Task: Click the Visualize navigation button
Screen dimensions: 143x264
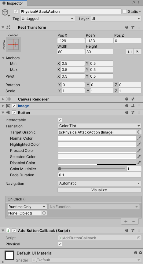Action: (99, 190)
